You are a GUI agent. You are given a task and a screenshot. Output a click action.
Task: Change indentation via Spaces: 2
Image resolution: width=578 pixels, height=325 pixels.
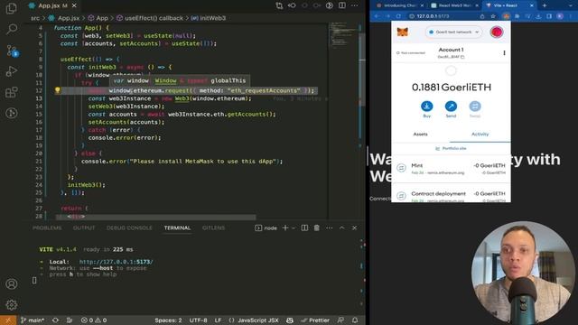(168, 320)
